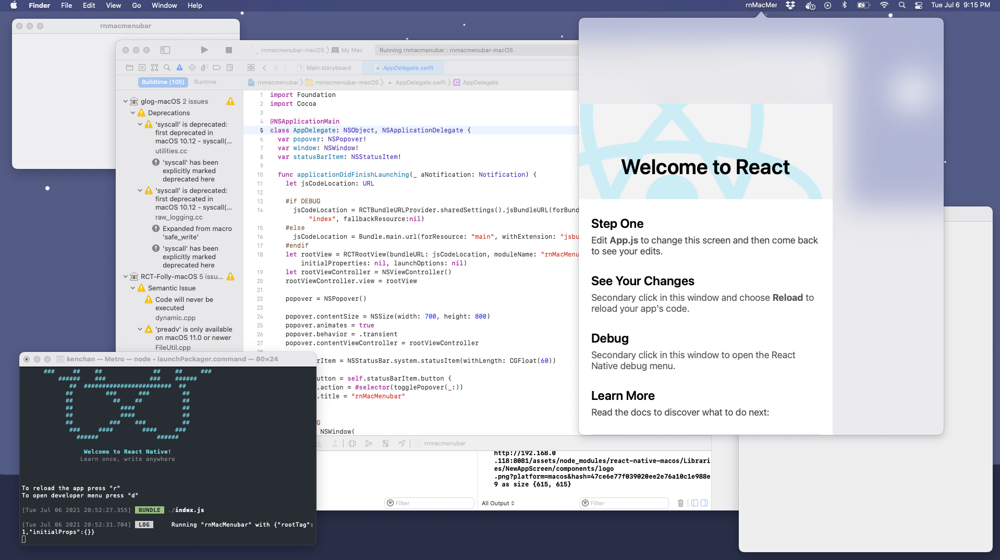
Task: Open the View menu
Action: (x=114, y=5)
